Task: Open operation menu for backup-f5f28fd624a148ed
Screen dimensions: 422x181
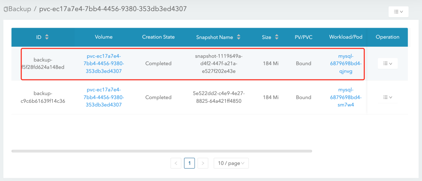Action: point(387,63)
